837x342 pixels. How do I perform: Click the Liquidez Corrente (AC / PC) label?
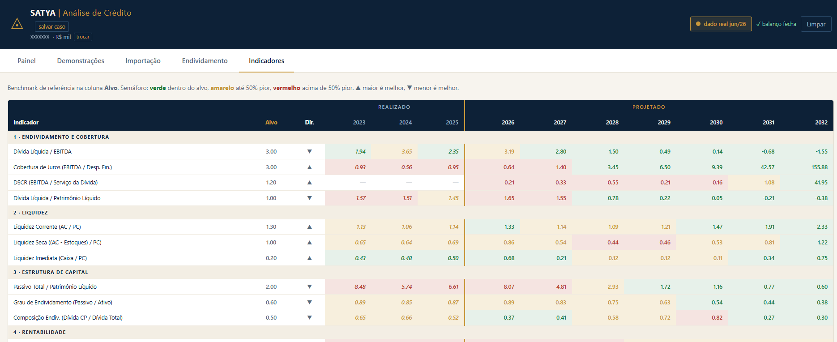pos(47,227)
